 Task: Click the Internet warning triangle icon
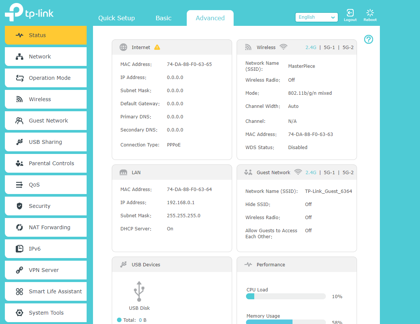157,47
